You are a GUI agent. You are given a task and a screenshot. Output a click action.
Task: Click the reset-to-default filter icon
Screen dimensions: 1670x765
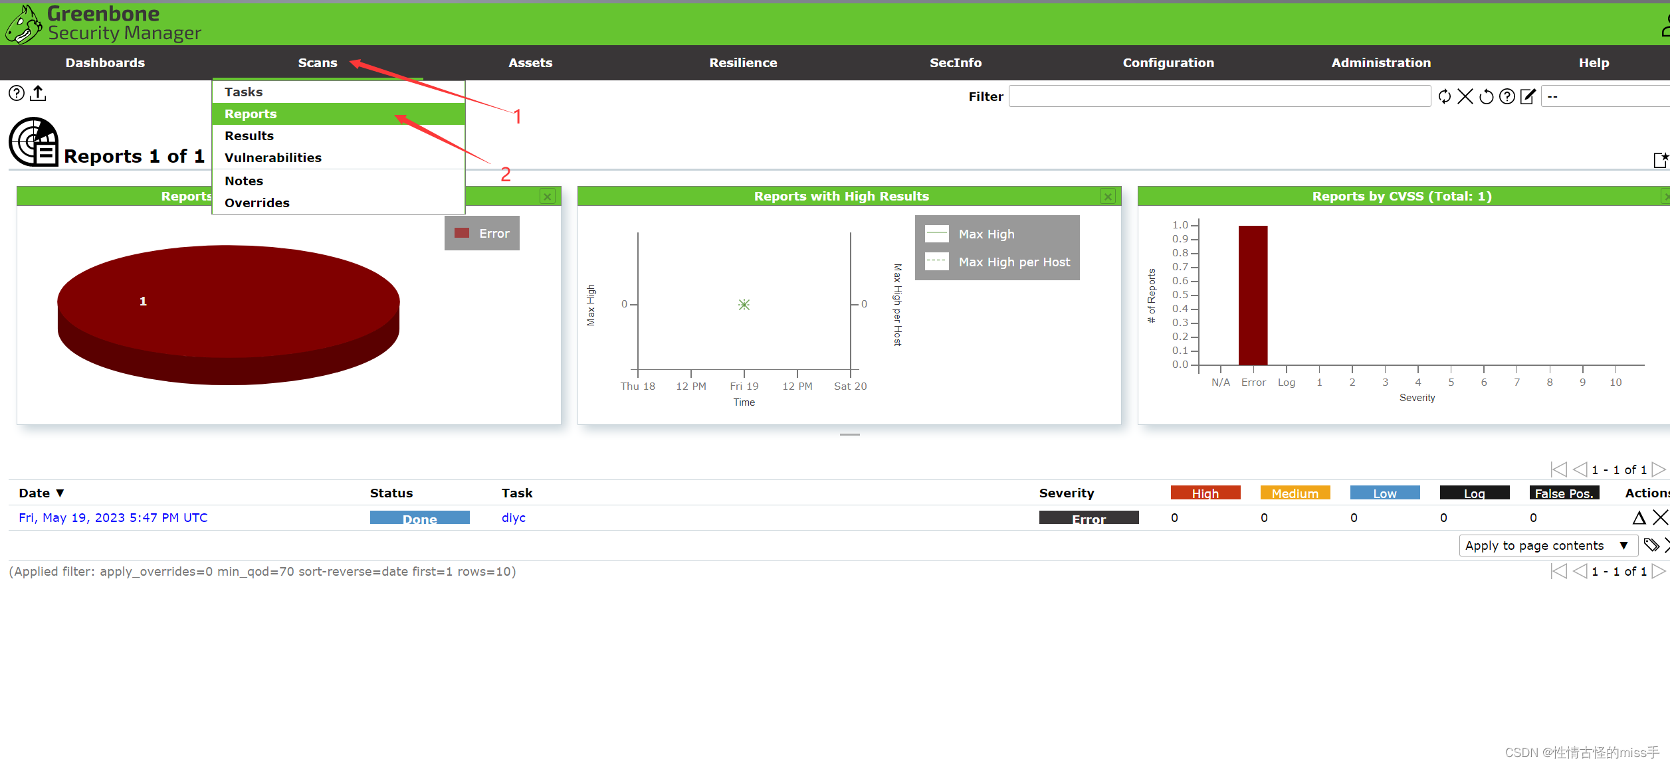[x=1486, y=97]
